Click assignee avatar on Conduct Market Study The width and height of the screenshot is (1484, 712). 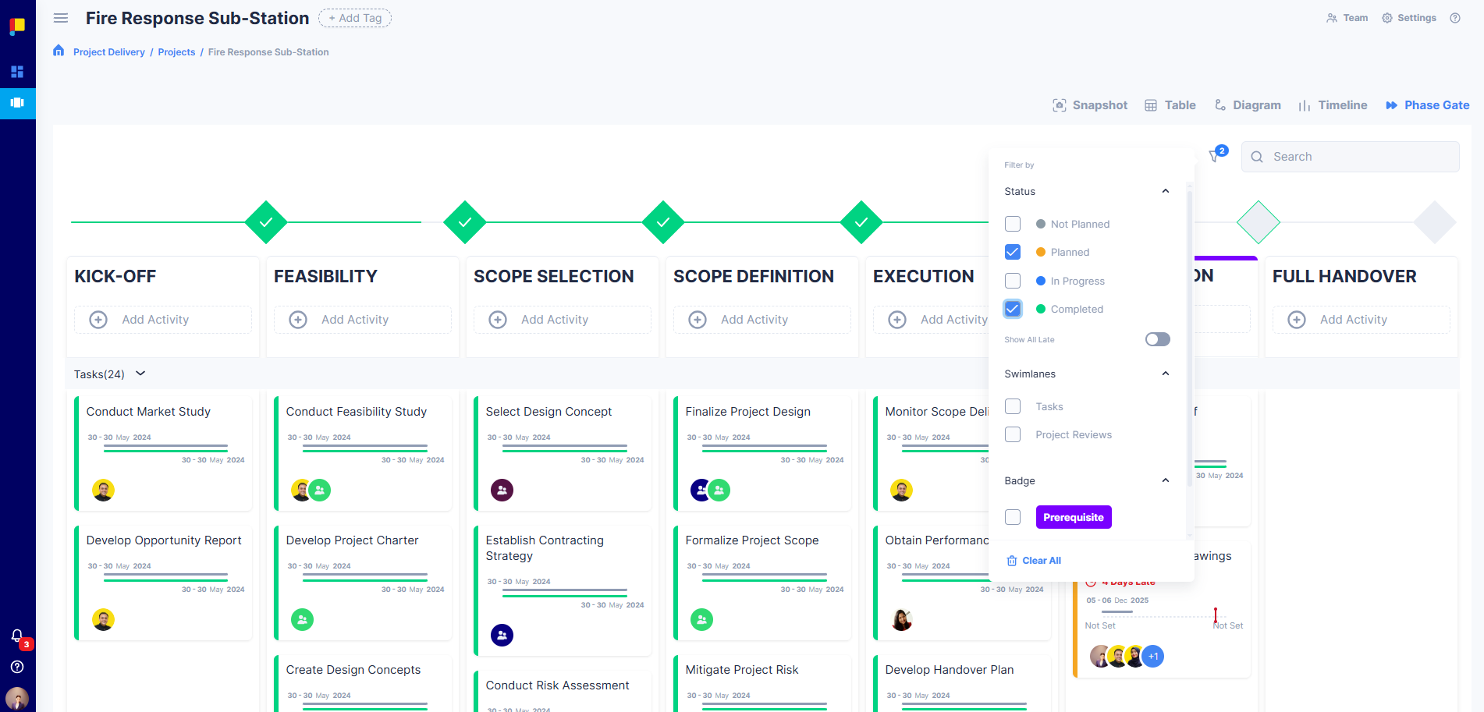pos(104,490)
